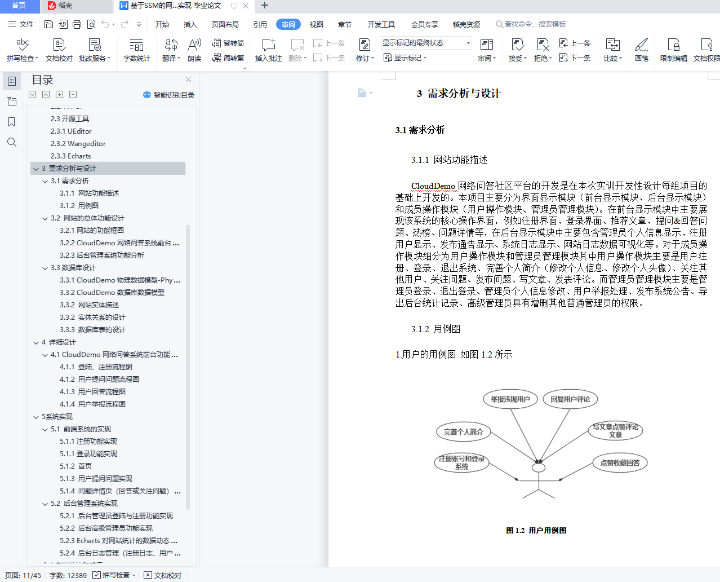Click the save icon in quick access bar
This screenshot has width=720, height=582.
click(x=48, y=24)
